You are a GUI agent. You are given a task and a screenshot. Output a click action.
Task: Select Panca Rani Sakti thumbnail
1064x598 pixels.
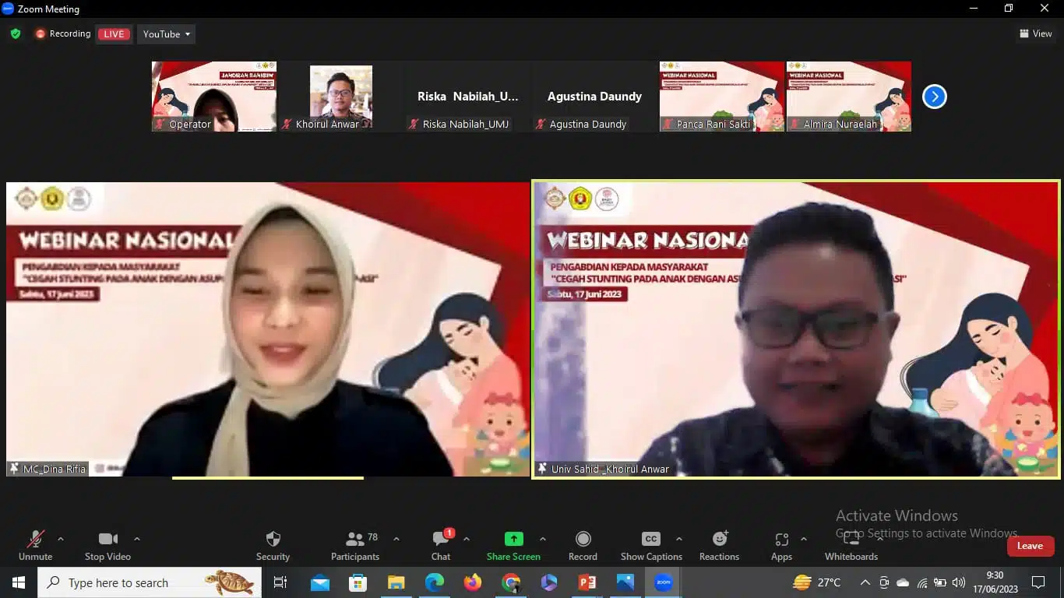[x=722, y=97]
